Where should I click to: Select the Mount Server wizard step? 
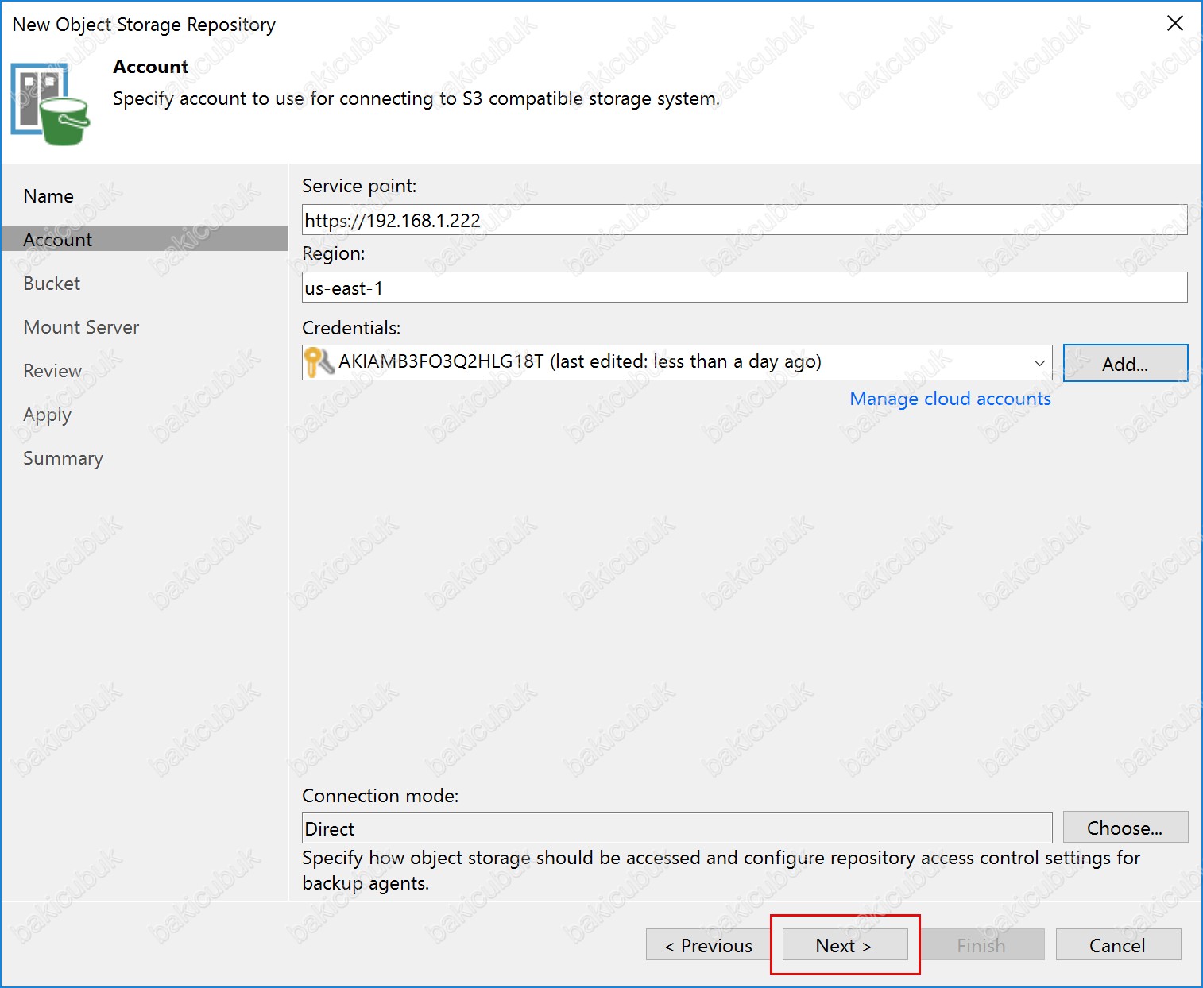pos(81,327)
